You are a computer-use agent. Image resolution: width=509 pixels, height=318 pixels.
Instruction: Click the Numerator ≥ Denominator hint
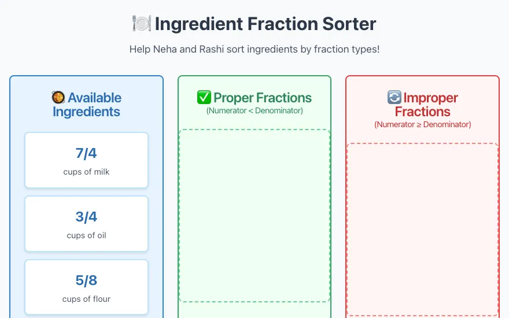423,125
